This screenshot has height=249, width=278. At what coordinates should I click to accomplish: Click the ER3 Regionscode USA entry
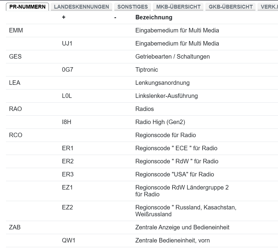[142, 175]
